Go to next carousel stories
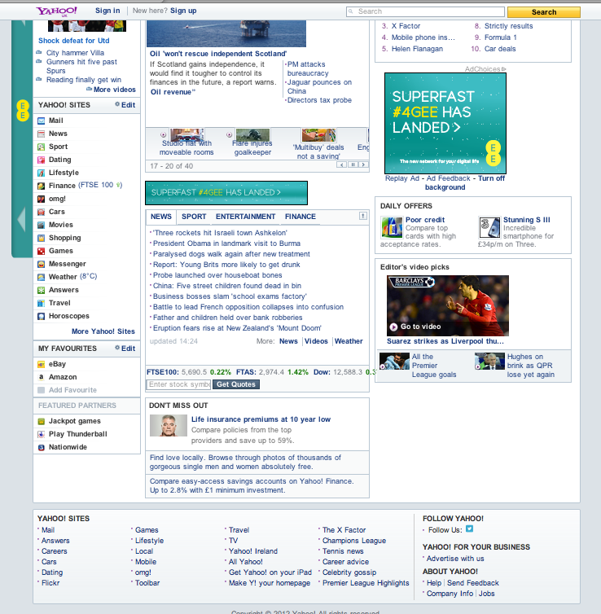This screenshot has width=601, height=614. tap(364, 164)
